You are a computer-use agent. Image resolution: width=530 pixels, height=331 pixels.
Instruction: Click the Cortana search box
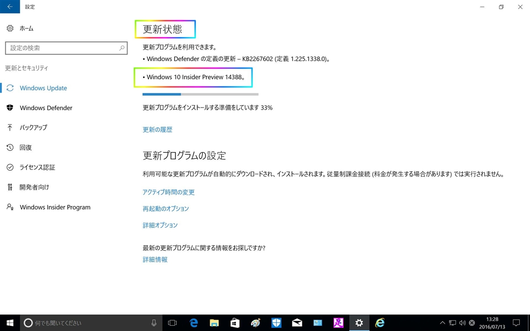pos(91,323)
